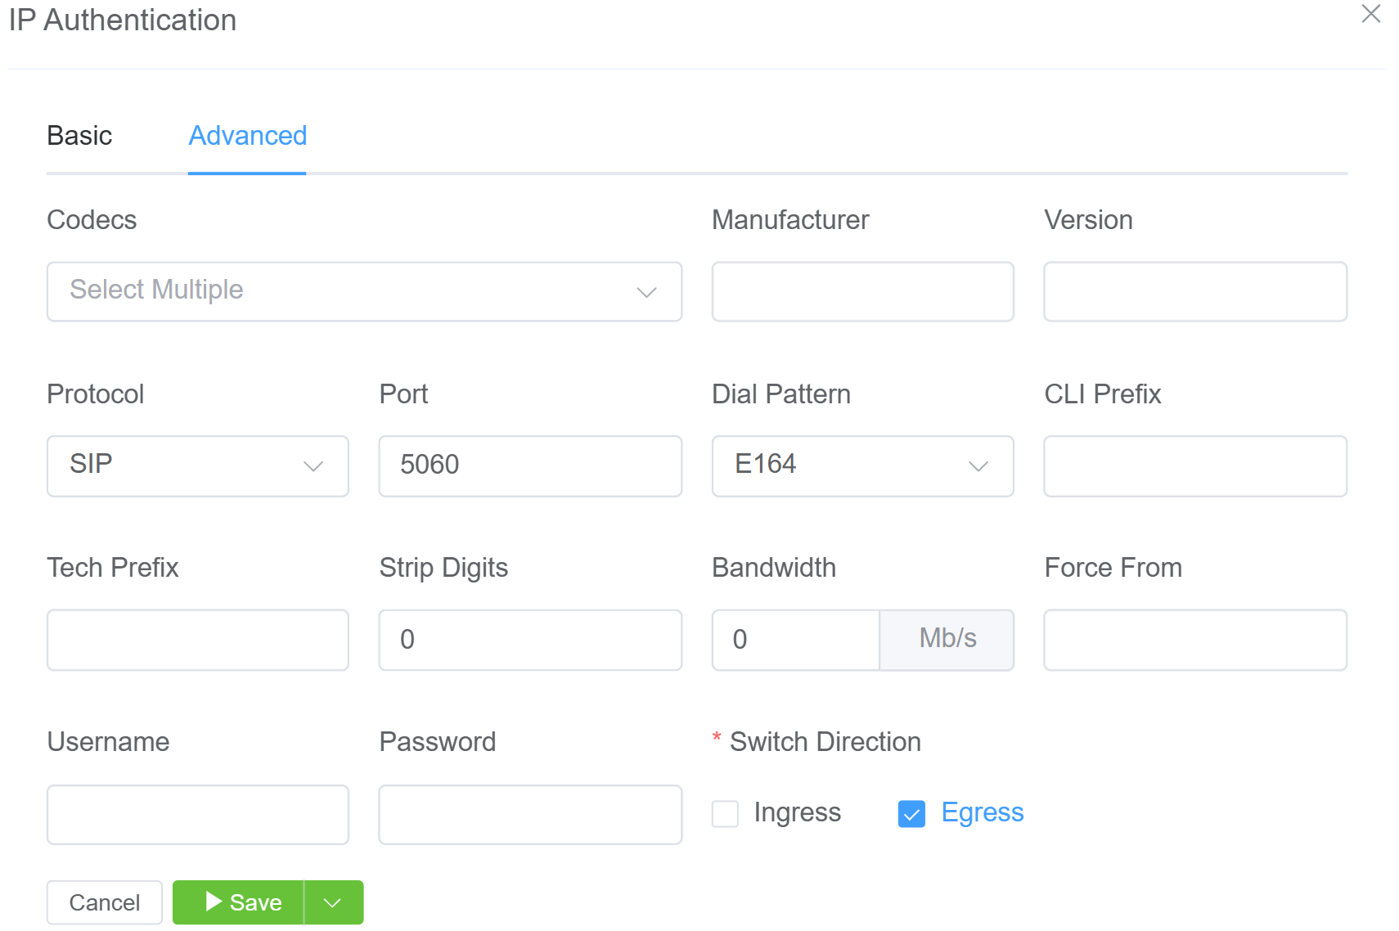The image size is (1399, 931).
Task: Focus the CLI Prefix input
Action: point(1194,465)
